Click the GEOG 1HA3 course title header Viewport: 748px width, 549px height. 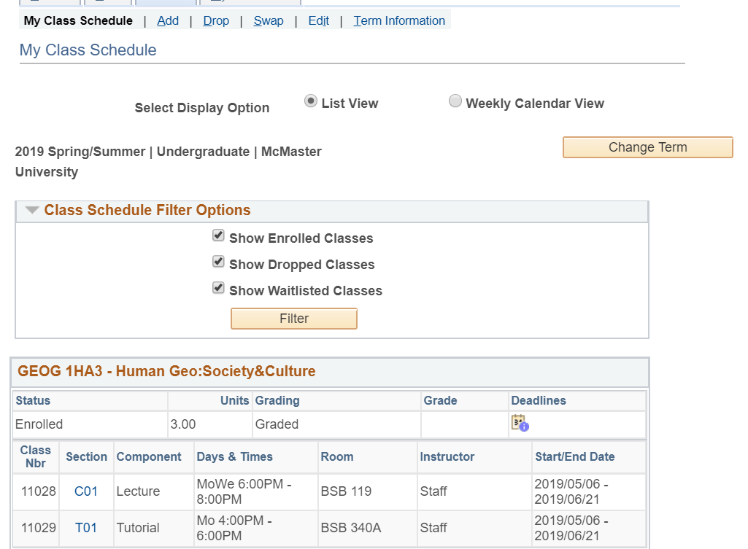(x=166, y=372)
